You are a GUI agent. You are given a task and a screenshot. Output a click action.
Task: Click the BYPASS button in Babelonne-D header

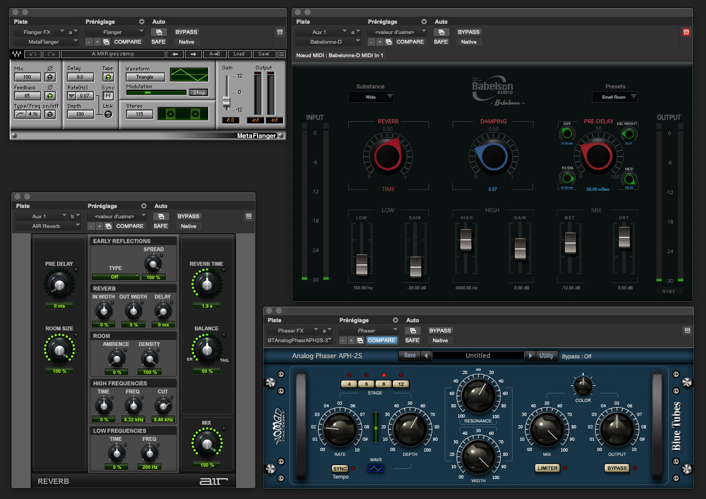coord(469,32)
